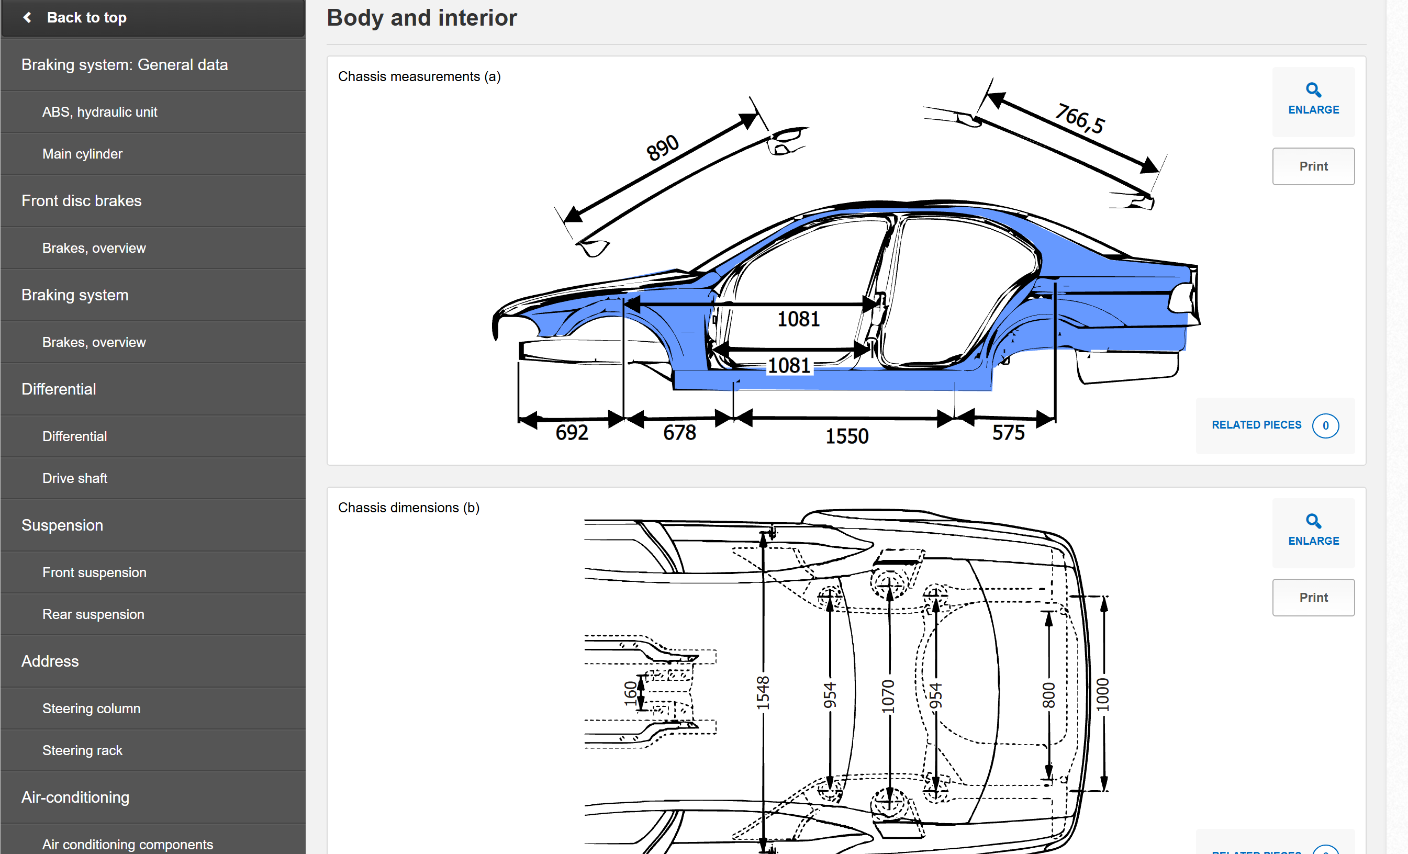Select ABS, hydraulic unit item
The height and width of the screenshot is (854, 1408).
(x=153, y=112)
